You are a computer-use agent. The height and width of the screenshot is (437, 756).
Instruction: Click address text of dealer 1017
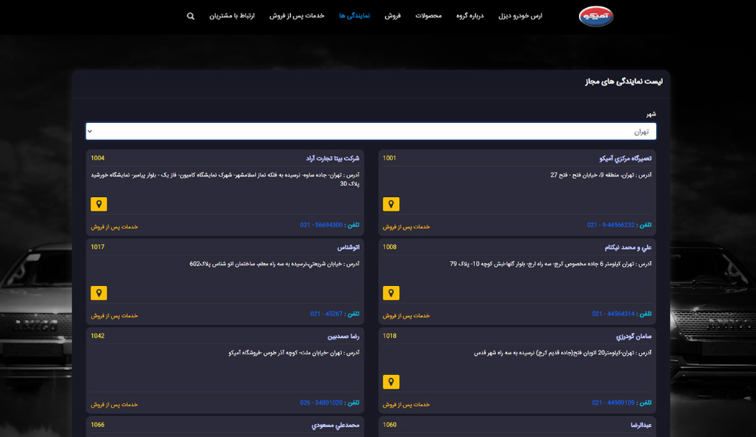coord(274,264)
